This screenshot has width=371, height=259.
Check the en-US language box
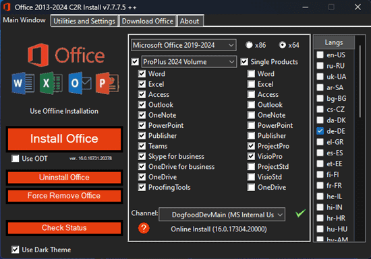pos(320,54)
